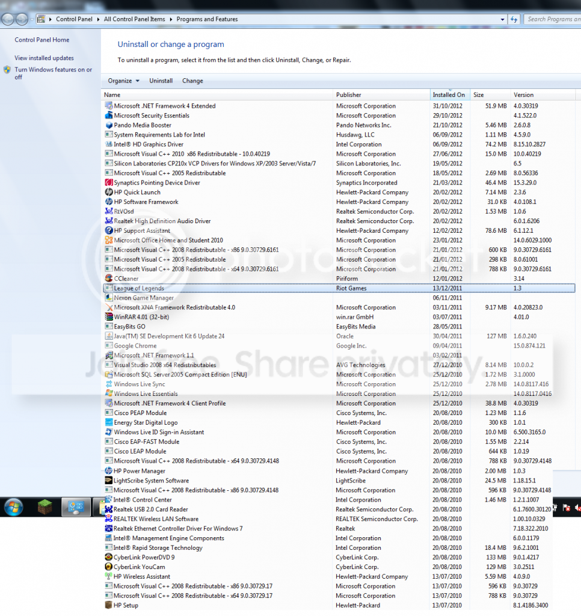Expand the Control Panel breadcrumb arrow

(x=98, y=19)
